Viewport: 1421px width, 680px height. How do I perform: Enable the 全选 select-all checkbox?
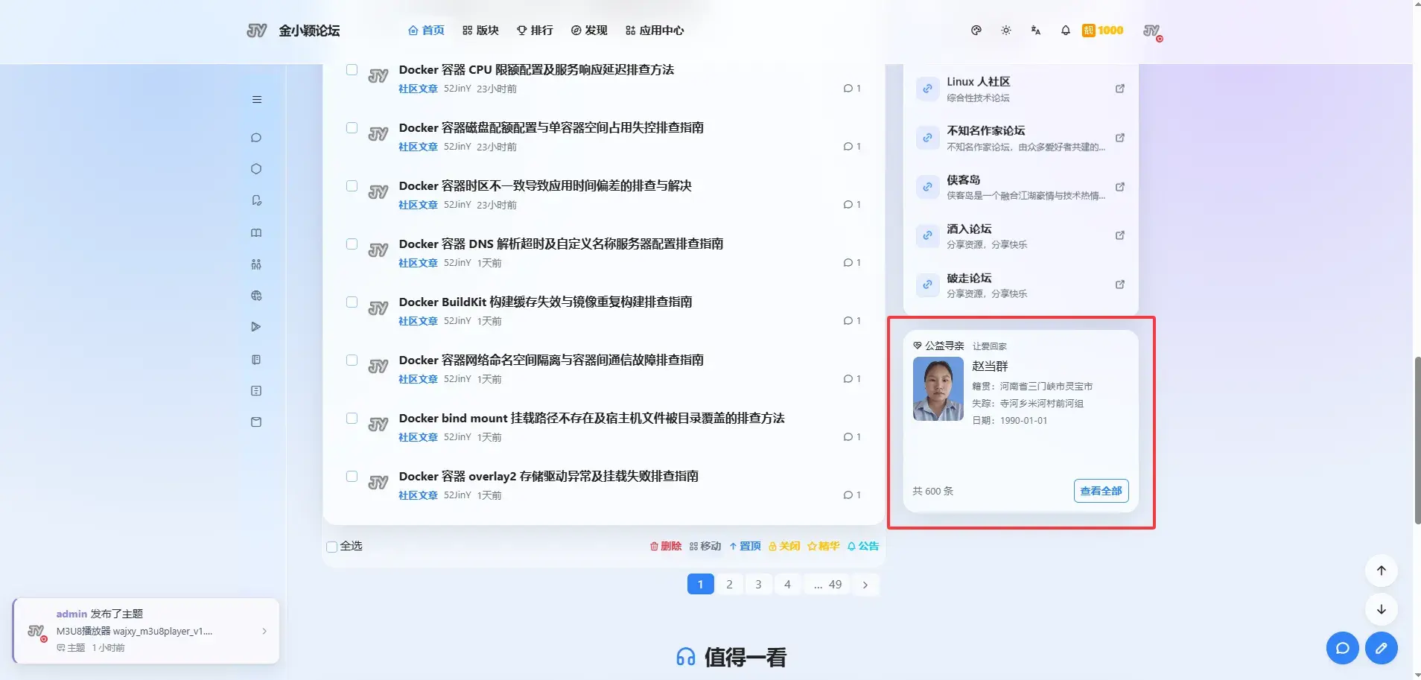coord(332,547)
